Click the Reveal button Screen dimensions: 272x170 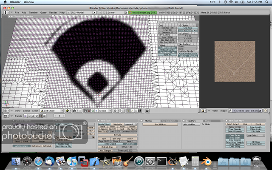258,124
